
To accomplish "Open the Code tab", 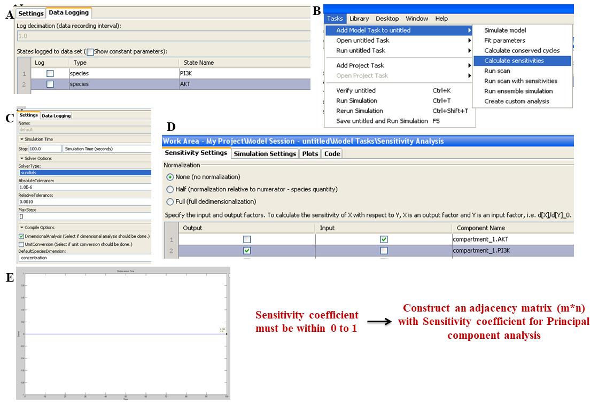I will click(x=332, y=153).
